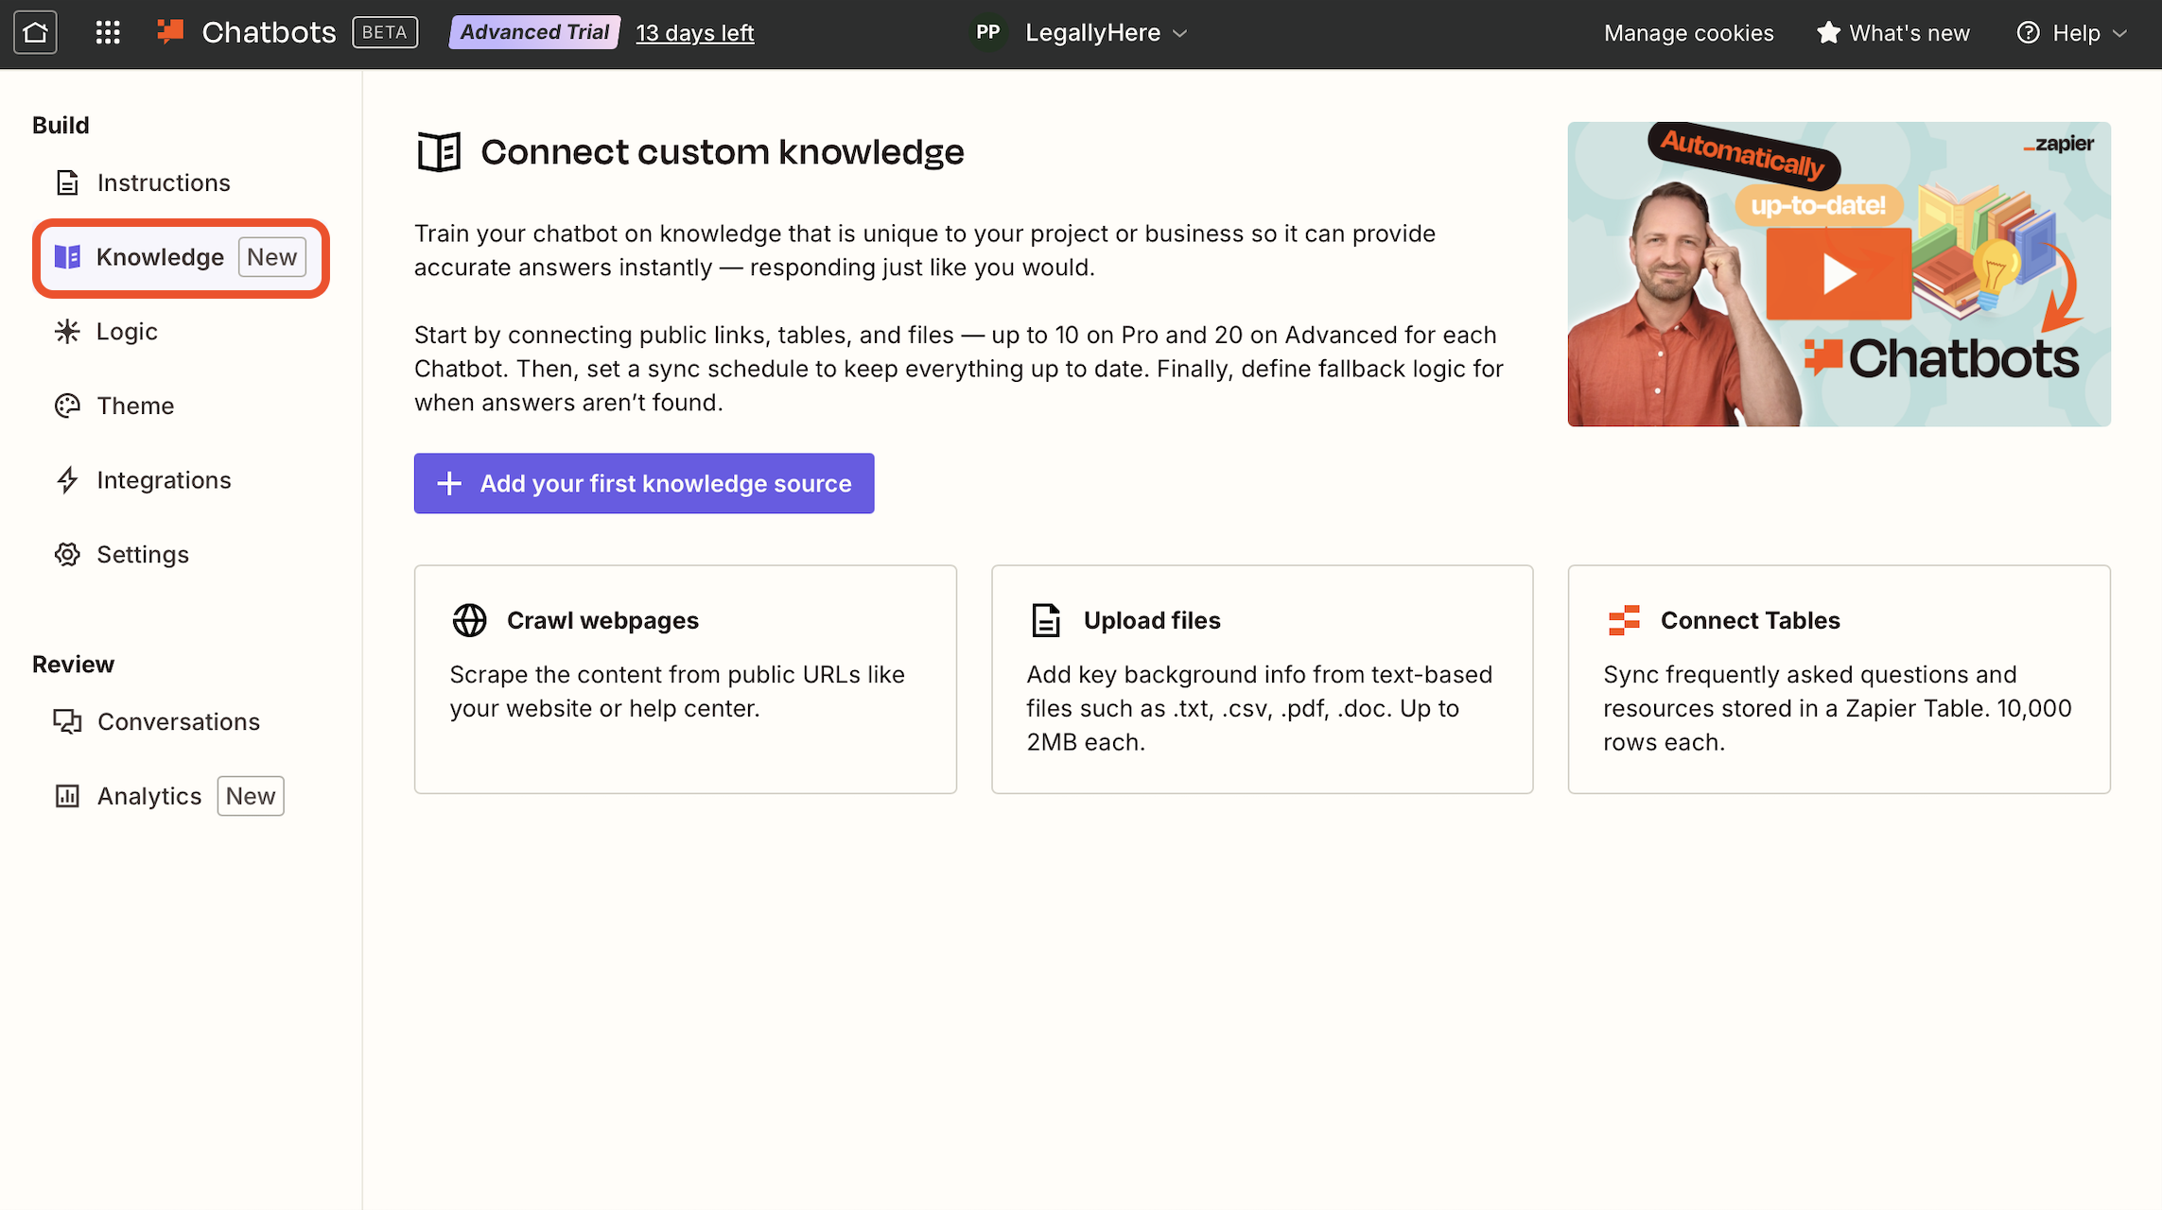Viewport: 2162px width, 1210px height.
Task: Click Manage cookies in top bar
Action: coord(1688,33)
